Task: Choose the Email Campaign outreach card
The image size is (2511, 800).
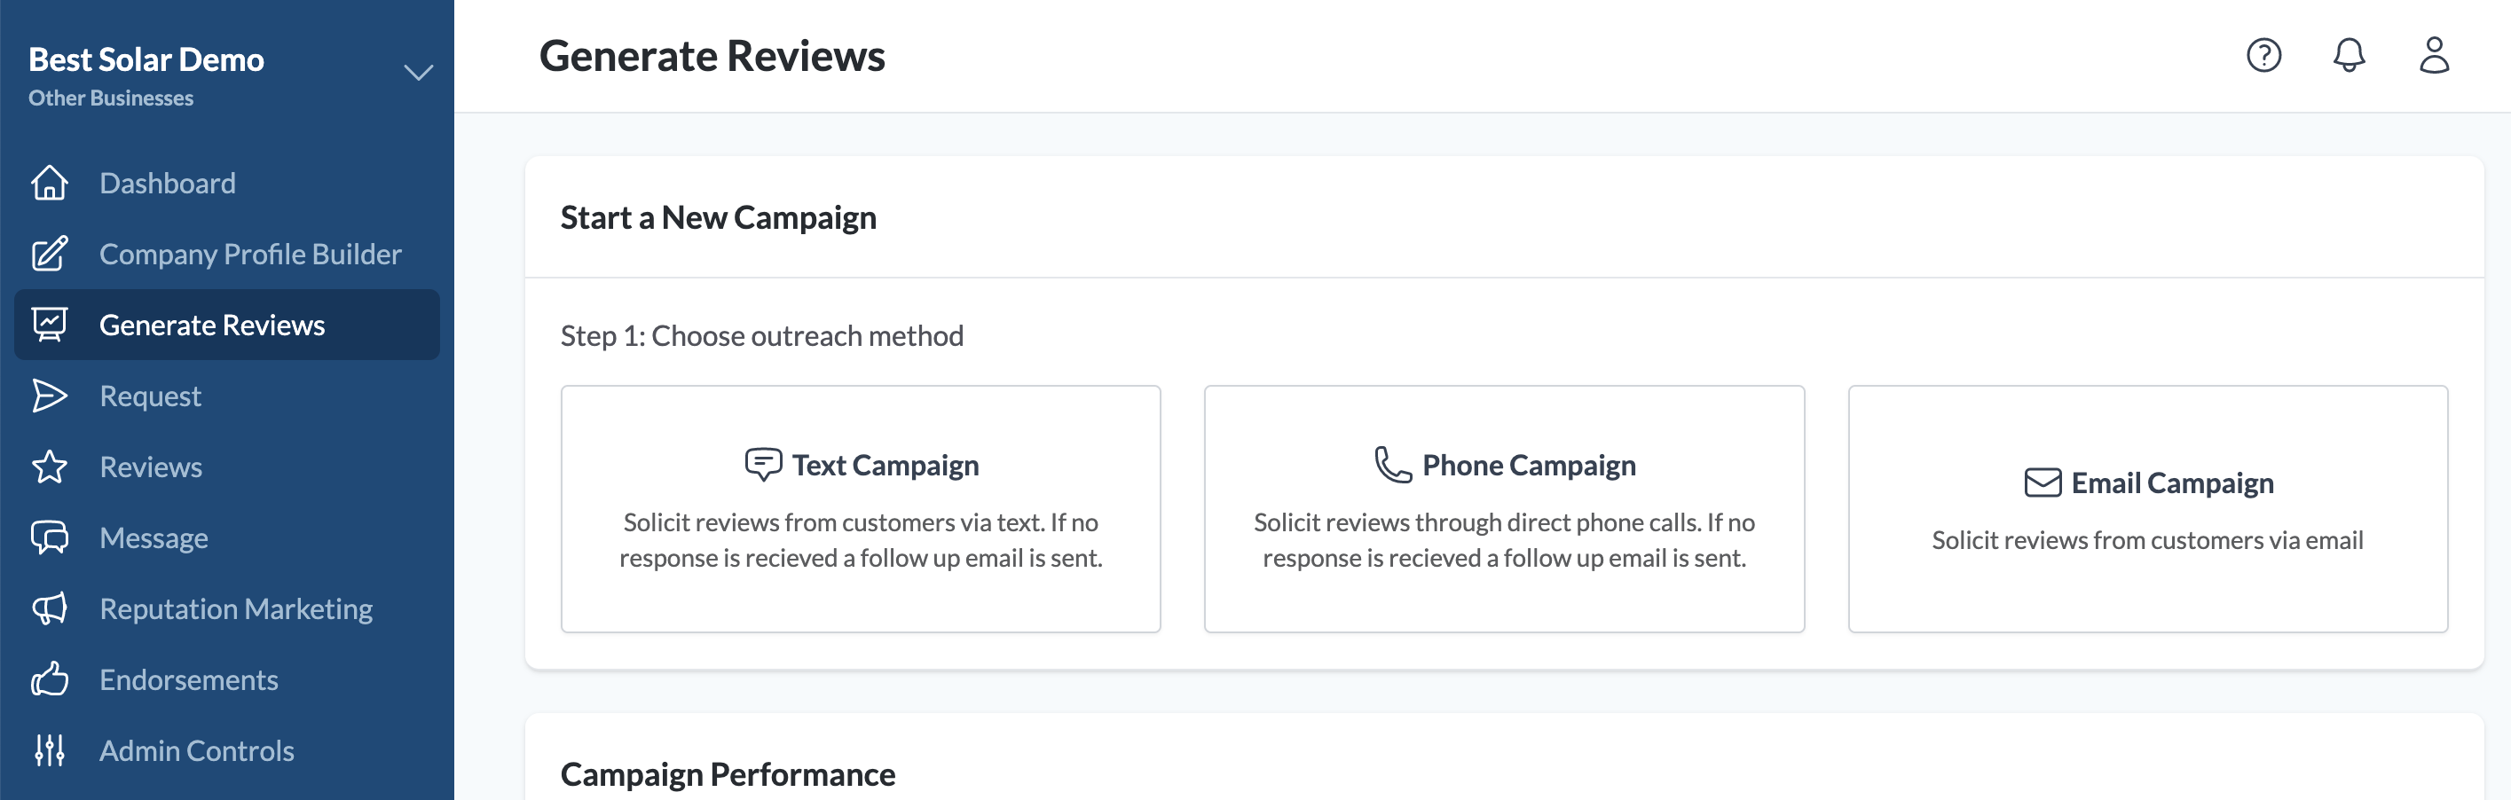Action: pos(2147,509)
